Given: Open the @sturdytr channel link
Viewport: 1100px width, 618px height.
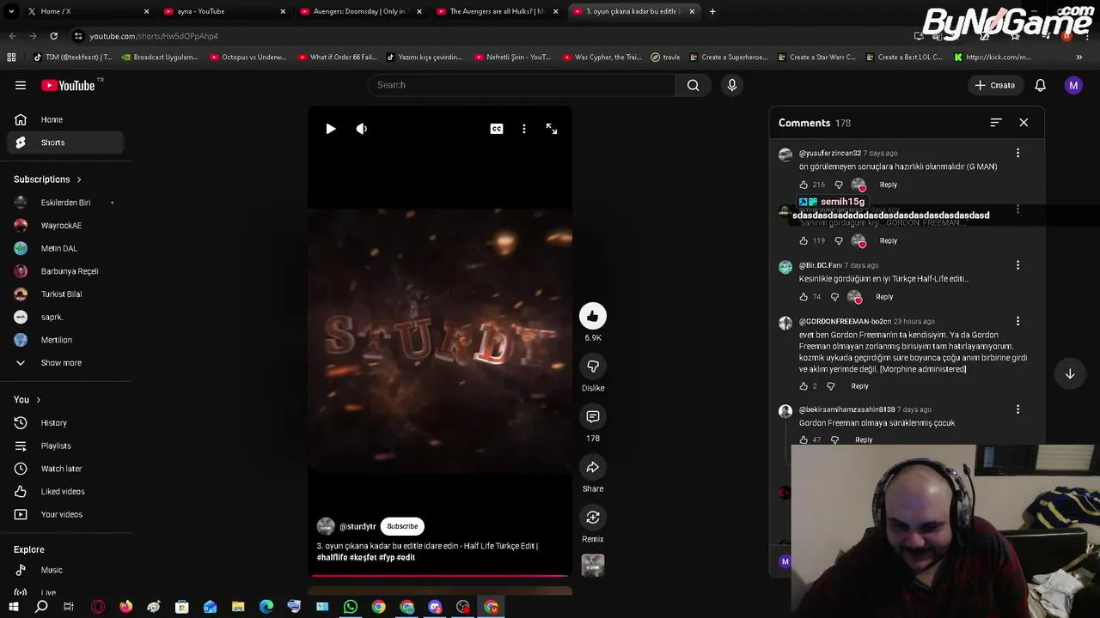Looking at the screenshot, I should tap(357, 527).
